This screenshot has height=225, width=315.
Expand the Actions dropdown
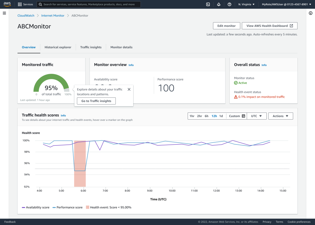[x=281, y=116]
